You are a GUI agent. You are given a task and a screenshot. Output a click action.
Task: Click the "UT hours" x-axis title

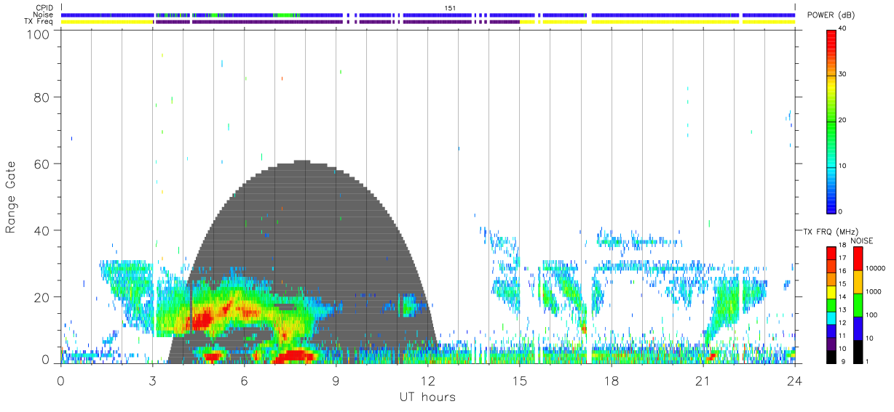pyautogui.click(x=427, y=397)
